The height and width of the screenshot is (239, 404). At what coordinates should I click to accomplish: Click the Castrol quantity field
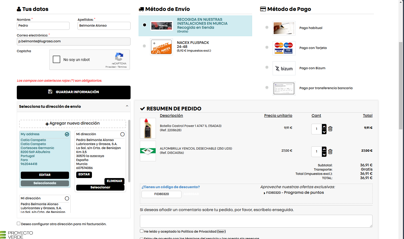point(317,129)
